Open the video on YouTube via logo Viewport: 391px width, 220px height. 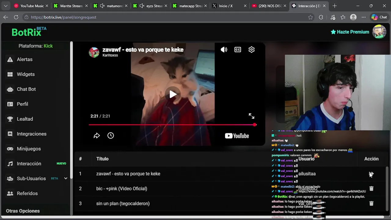[237, 136]
